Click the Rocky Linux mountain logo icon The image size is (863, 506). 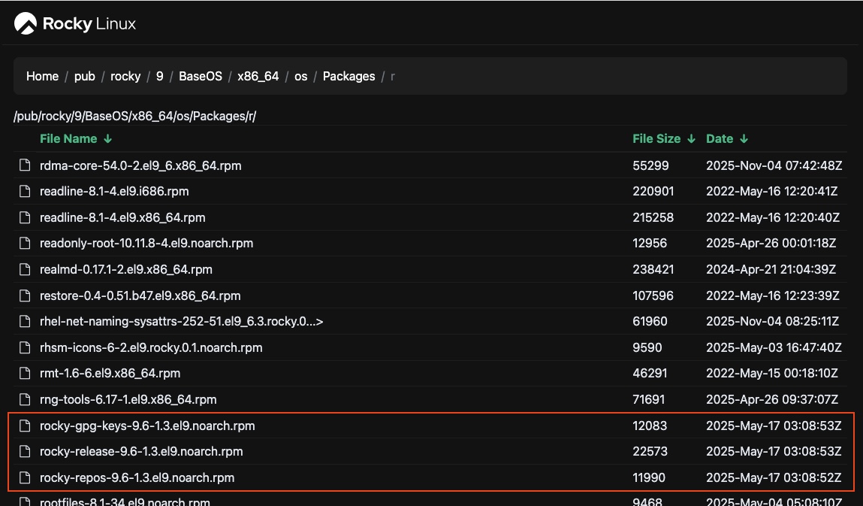[26, 24]
